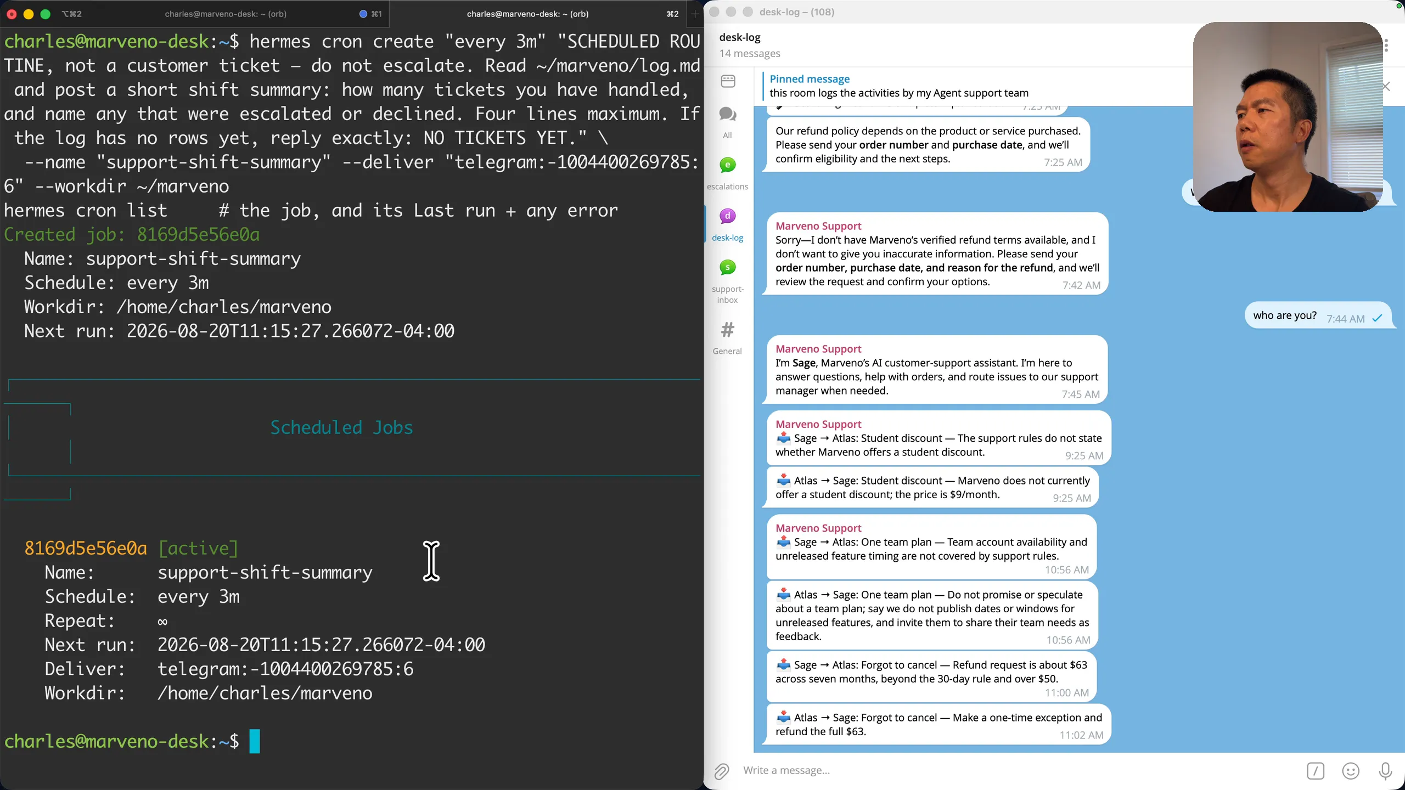Click the 'telegram:-1004400269785:6' deliver value

[x=285, y=669]
